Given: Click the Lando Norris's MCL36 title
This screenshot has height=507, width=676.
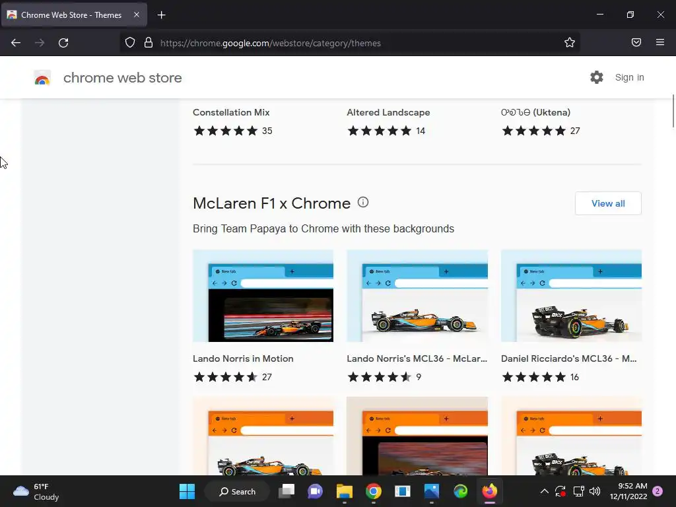Looking at the screenshot, I should tap(417, 358).
